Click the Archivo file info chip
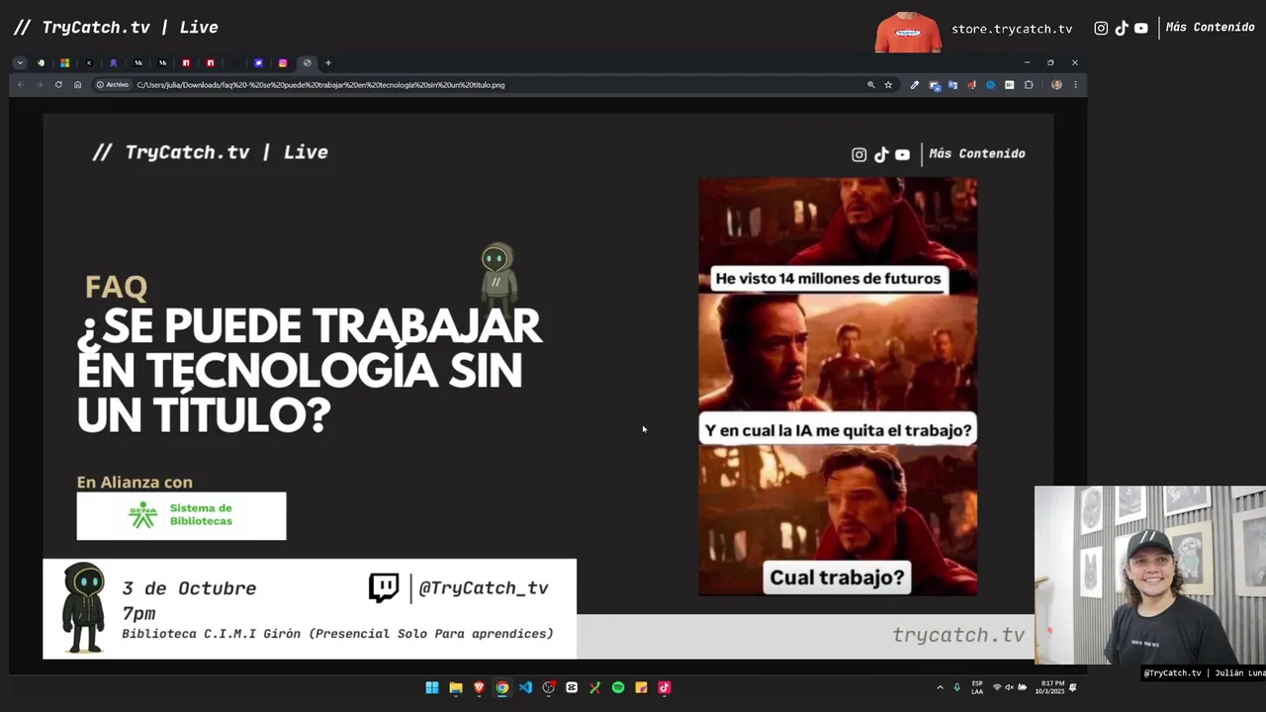1266x712 pixels. tap(113, 85)
